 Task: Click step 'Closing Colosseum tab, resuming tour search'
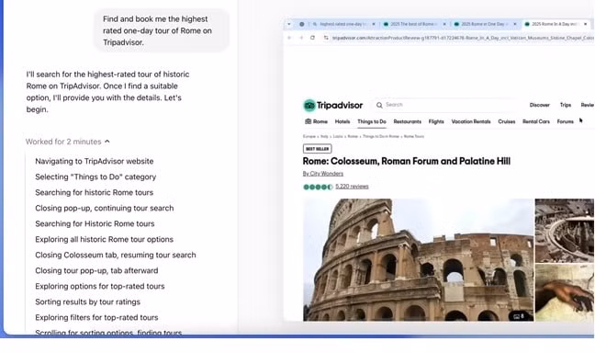point(116,255)
